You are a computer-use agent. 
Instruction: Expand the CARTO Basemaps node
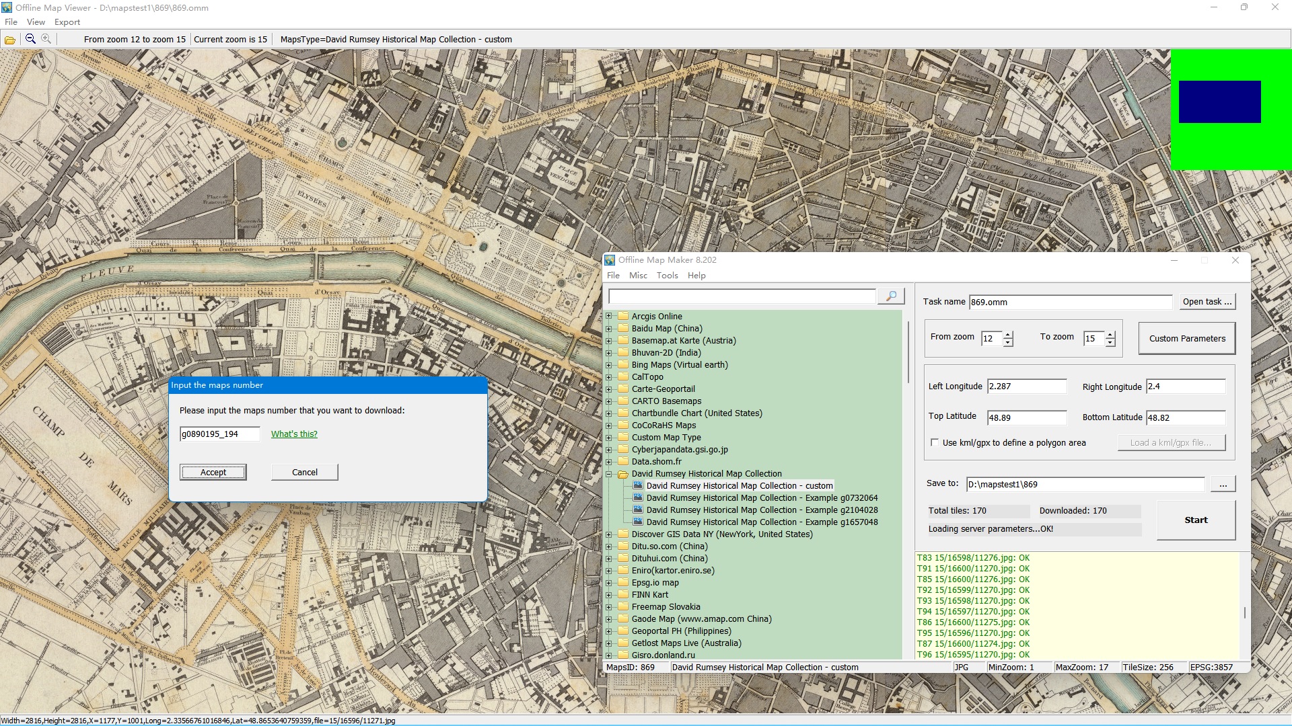[x=609, y=401]
